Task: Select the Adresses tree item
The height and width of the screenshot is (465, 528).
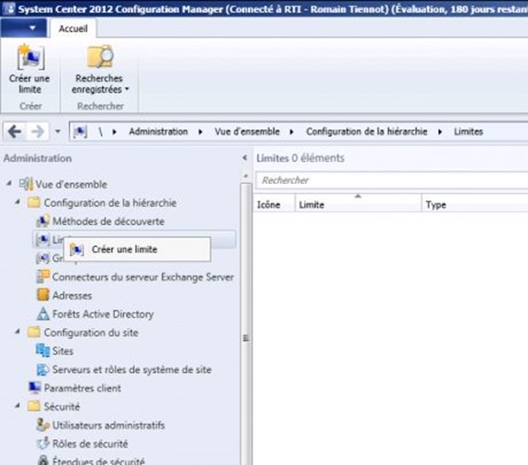Action: [x=72, y=296]
